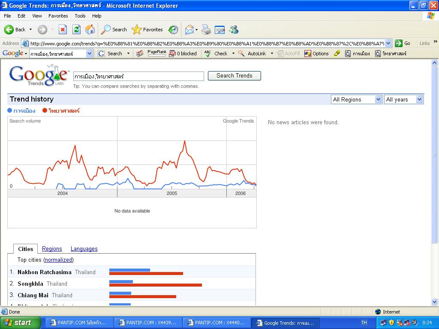Screen dimensions: 439x329
Task: Open the File menu
Action: 7,16
